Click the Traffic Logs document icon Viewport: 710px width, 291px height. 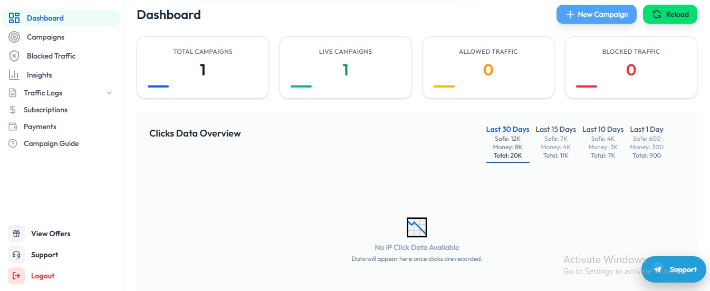(13, 93)
